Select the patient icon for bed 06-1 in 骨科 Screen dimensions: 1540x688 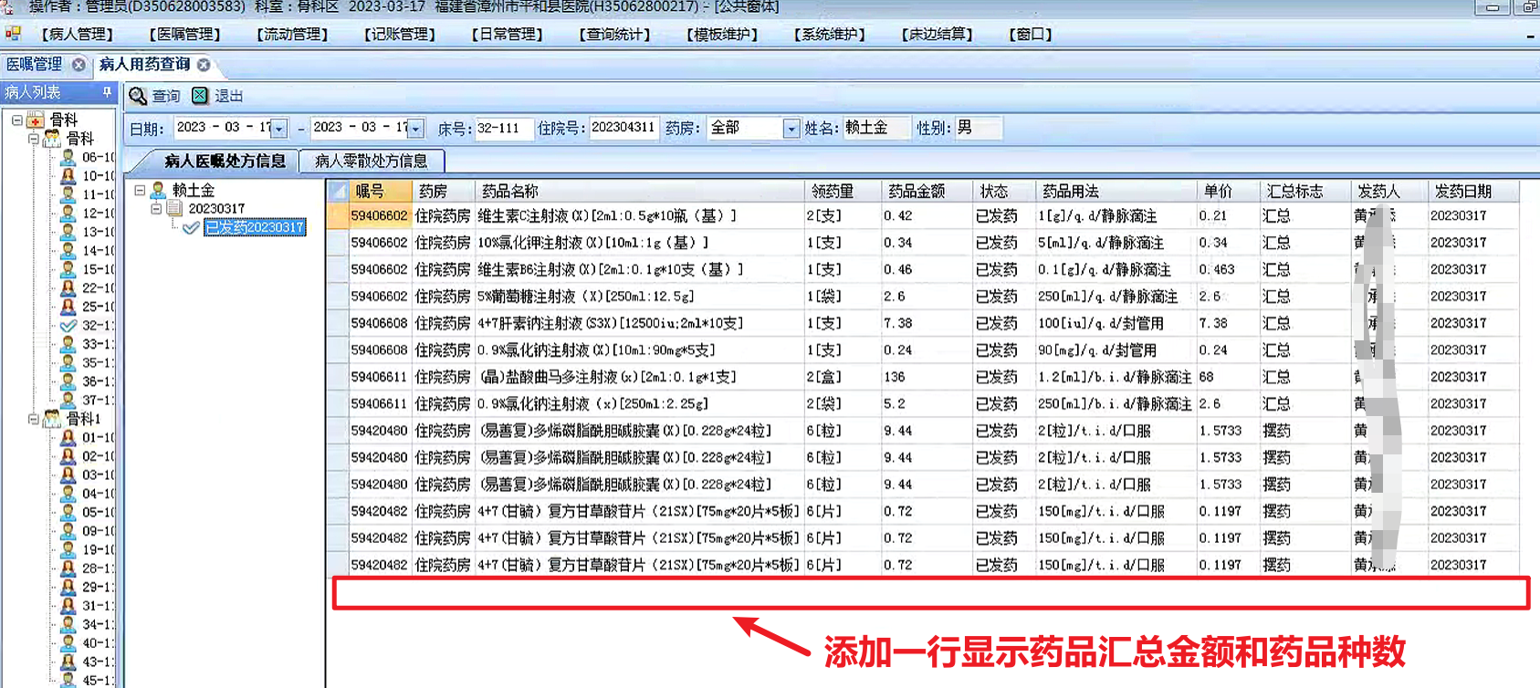(x=68, y=157)
